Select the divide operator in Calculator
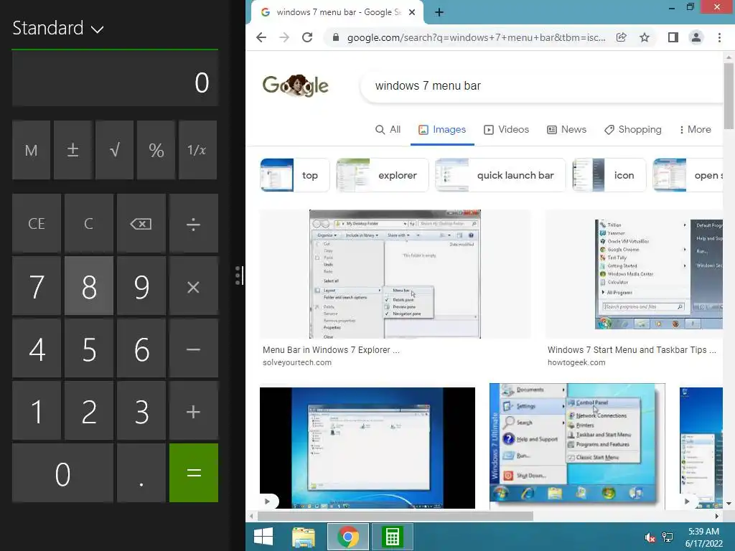Image resolution: width=735 pixels, height=551 pixels. pyautogui.click(x=194, y=224)
